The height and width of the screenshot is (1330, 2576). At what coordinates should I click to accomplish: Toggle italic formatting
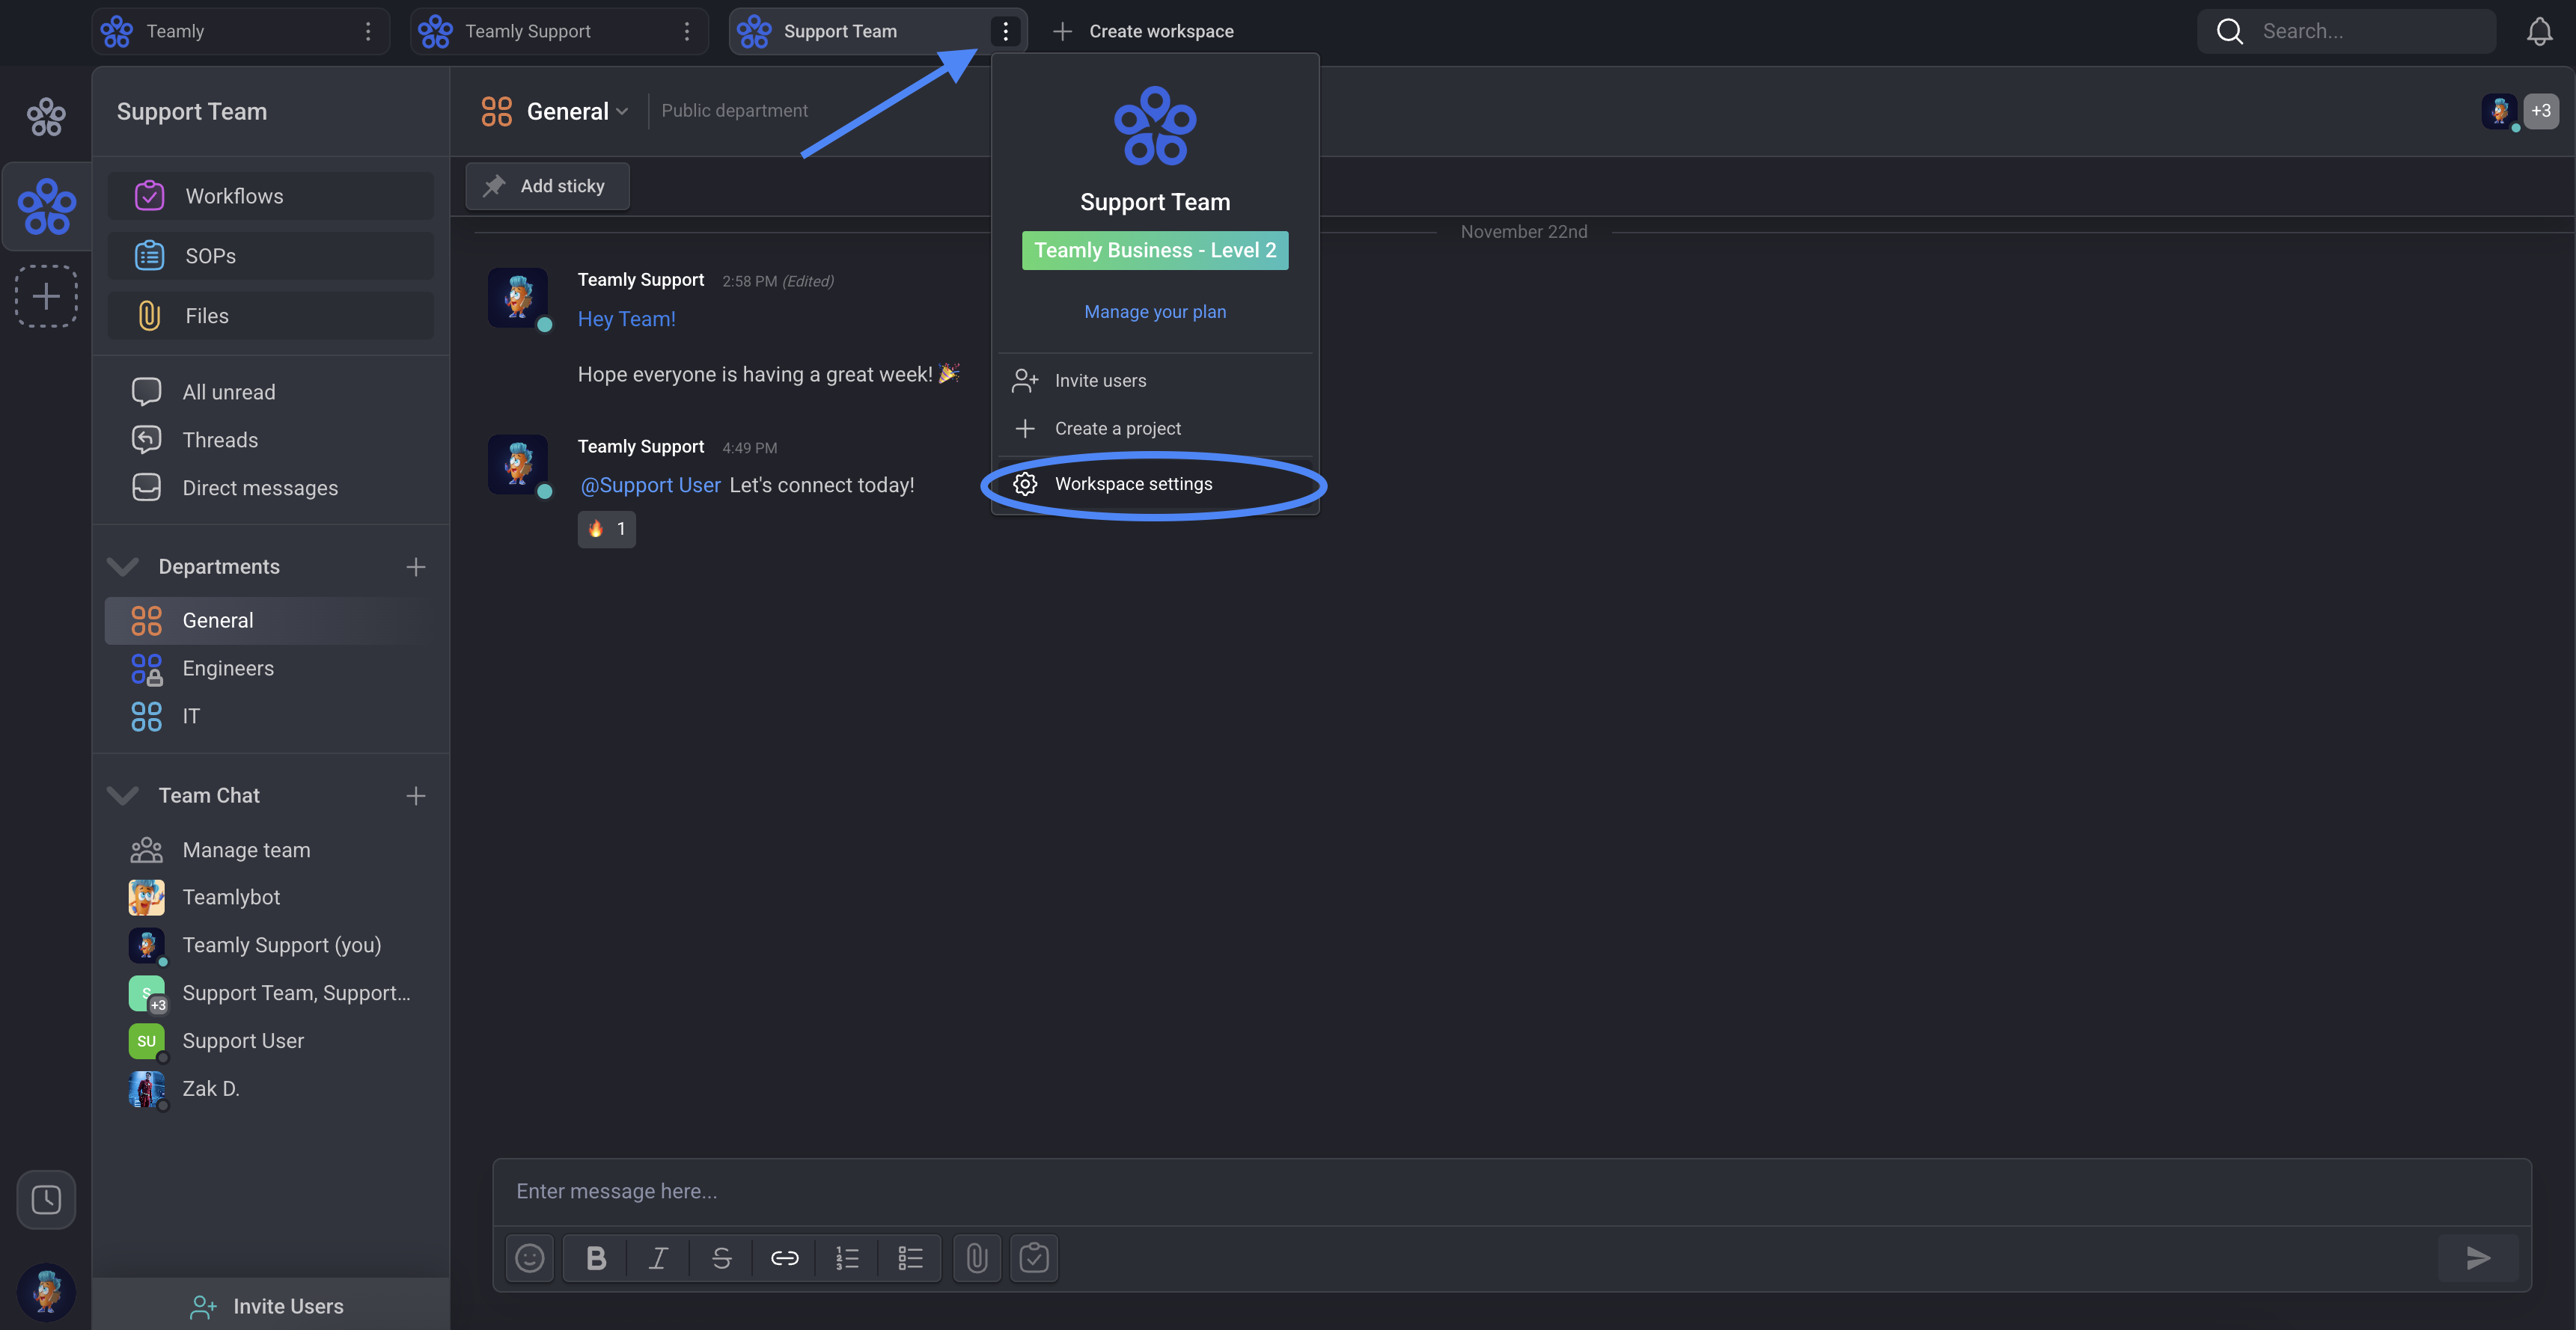click(x=658, y=1258)
